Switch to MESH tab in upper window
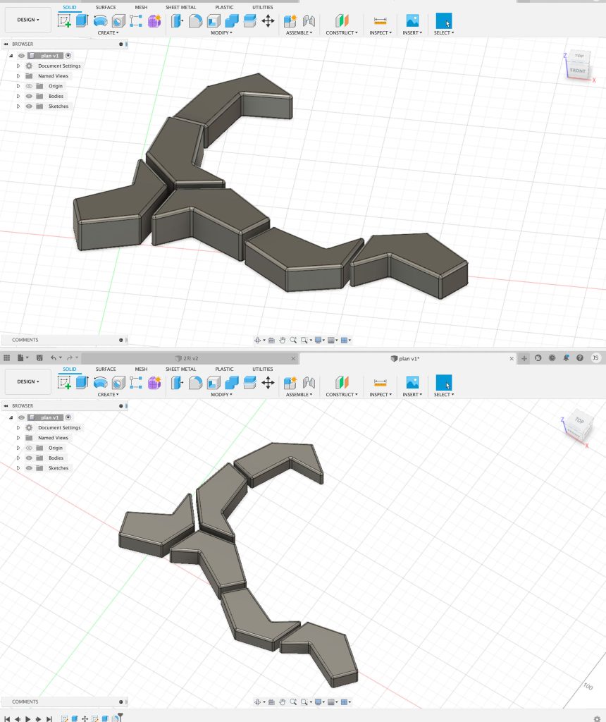Viewport: 606px width, 722px height. [x=141, y=7]
